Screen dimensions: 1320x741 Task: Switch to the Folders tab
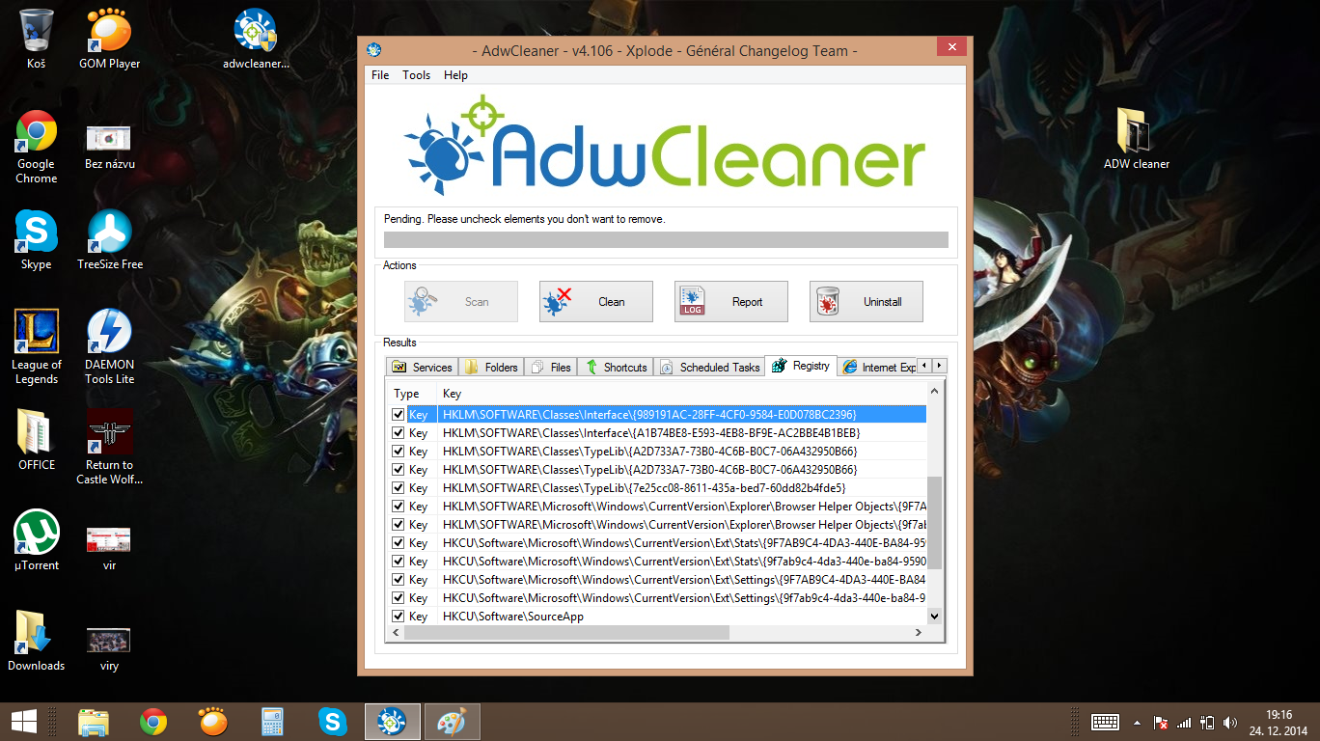pos(492,367)
